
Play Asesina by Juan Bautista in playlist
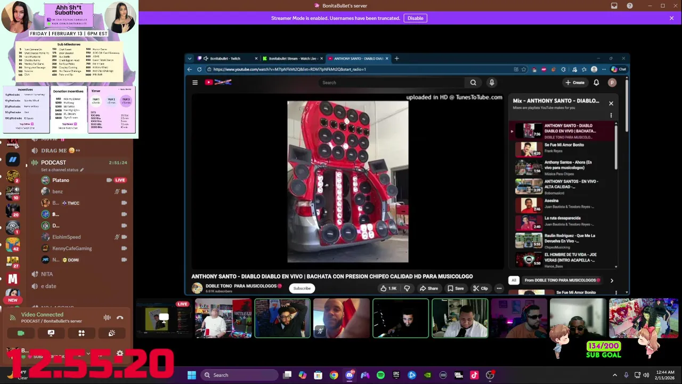click(563, 205)
